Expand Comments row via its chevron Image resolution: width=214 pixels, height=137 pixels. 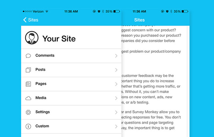pyautogui.click(x=116, y=56)
